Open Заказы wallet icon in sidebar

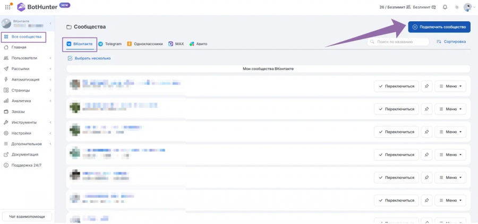[x=6, y=112]
